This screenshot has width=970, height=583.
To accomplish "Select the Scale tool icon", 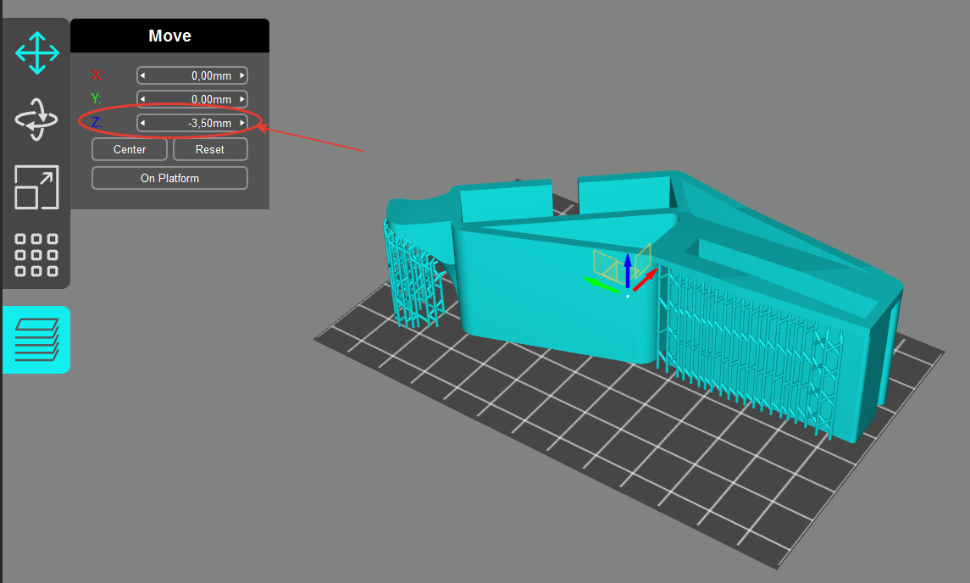I will pos(36,187).
